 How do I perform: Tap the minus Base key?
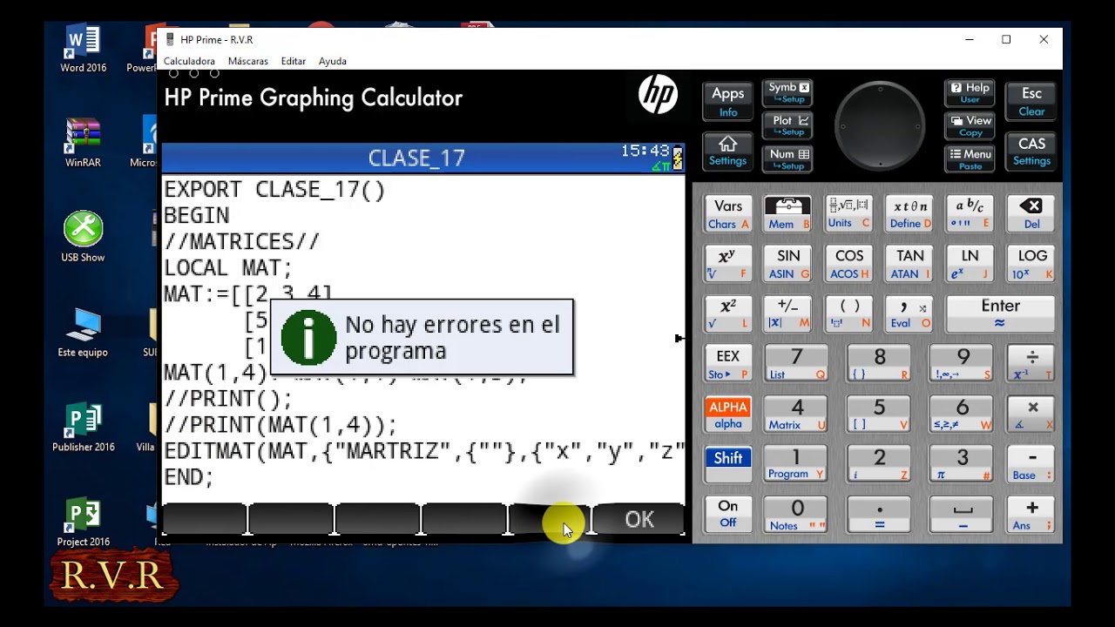coord(1031,465)
